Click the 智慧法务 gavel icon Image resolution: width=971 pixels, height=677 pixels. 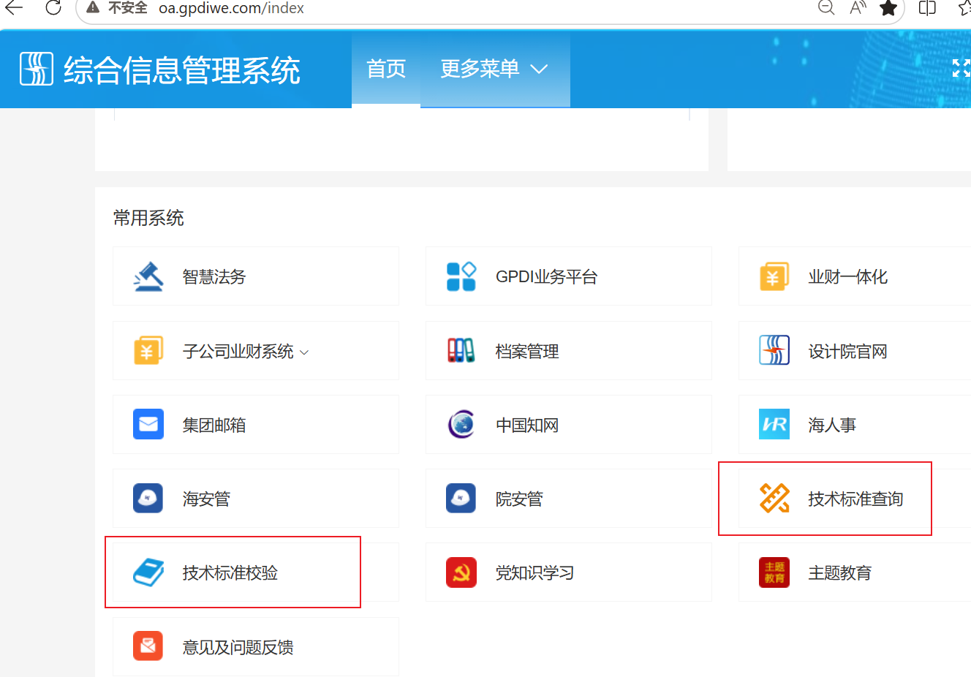[148, 276]
